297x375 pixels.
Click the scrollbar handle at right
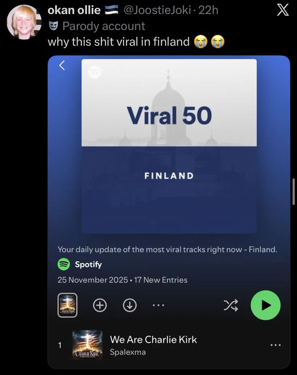294,191
